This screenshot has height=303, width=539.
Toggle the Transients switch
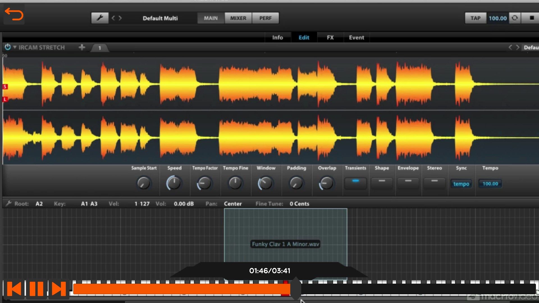click(x=355, y=183)
